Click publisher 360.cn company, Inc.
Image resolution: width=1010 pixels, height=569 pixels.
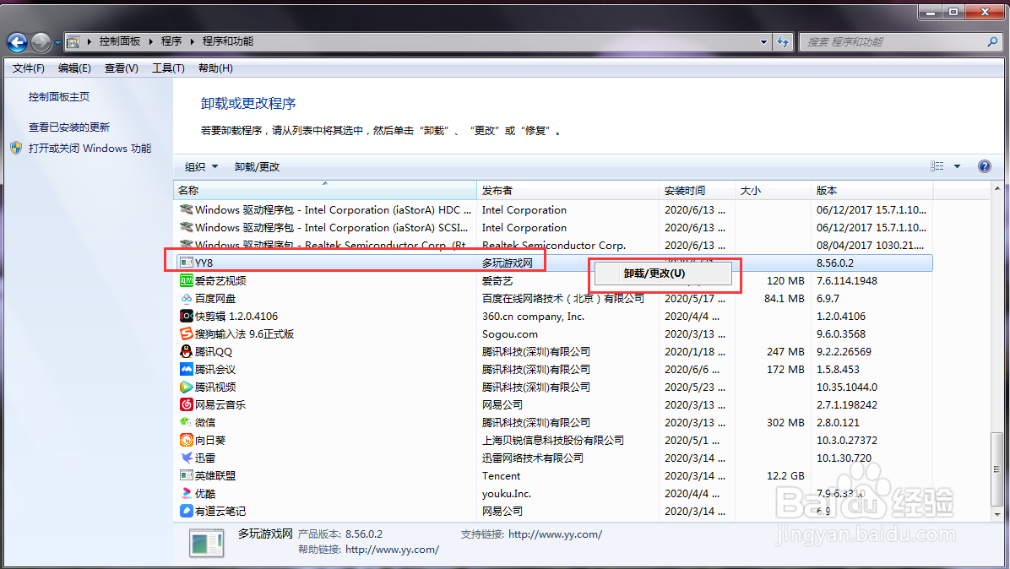pos(534,316)
